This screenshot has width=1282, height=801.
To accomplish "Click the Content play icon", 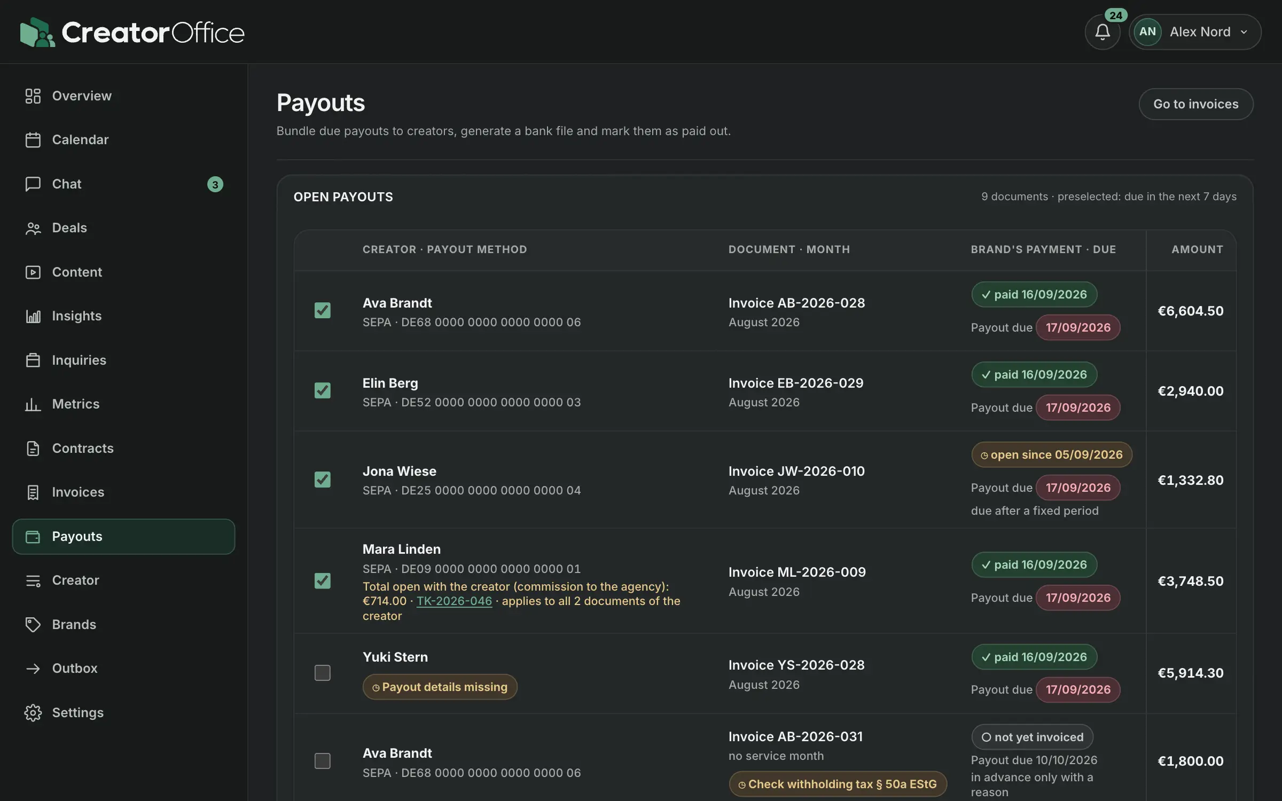I will coord(33,272).
